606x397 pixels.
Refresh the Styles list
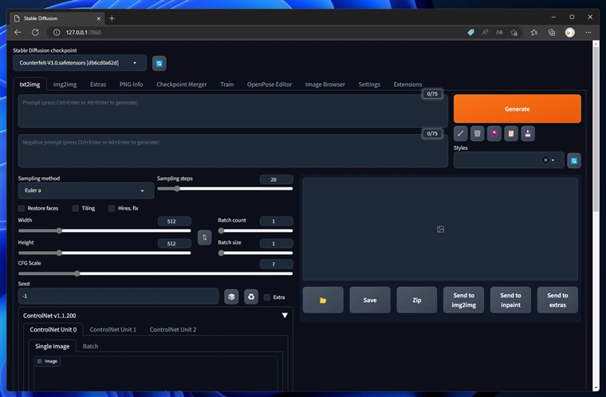pos(574,160)
